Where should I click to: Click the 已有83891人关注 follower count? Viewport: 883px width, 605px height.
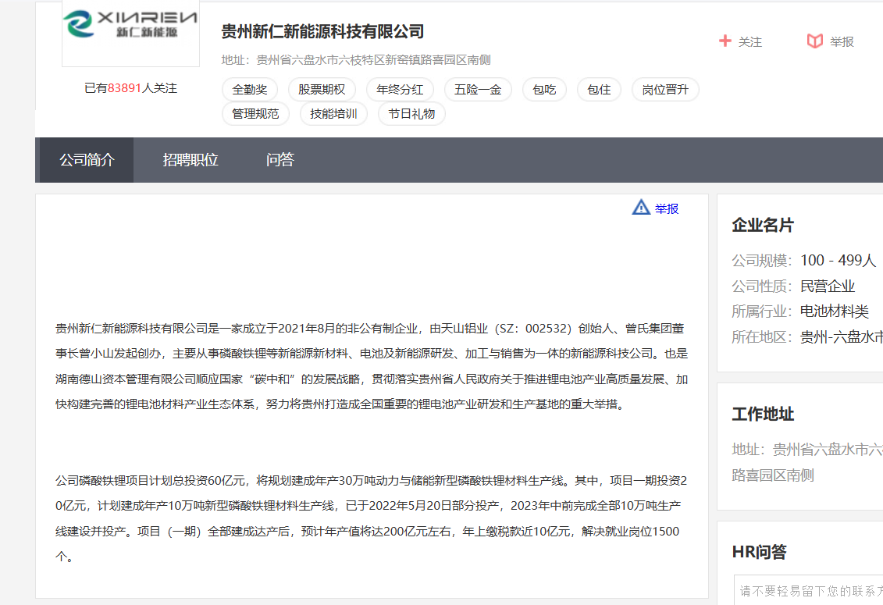130,88
